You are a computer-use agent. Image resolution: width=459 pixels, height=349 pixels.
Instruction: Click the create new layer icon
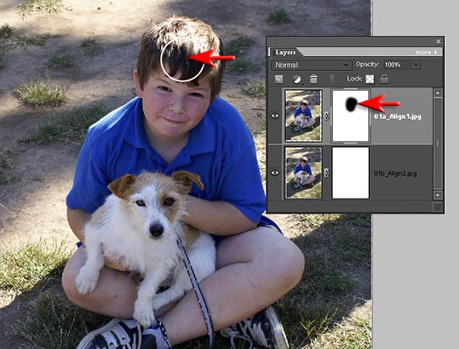click(279, 79)
